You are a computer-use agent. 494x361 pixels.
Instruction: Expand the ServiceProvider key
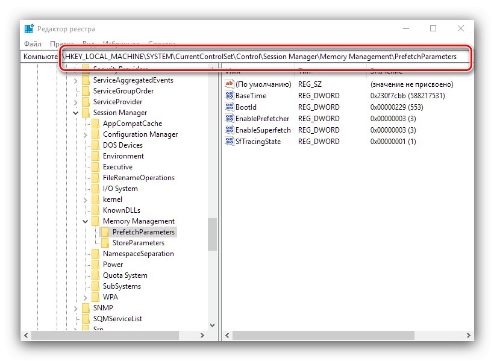76,102
